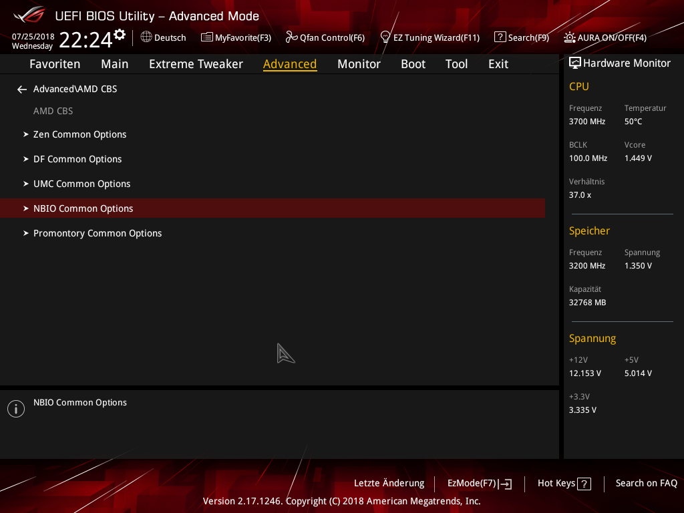Click the Speicher section heading
The width and height of the screenshot is (684, 513).
pos(589,230)
